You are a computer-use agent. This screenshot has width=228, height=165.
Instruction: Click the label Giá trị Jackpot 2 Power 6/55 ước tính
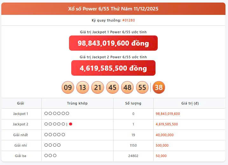pos(113,57)
